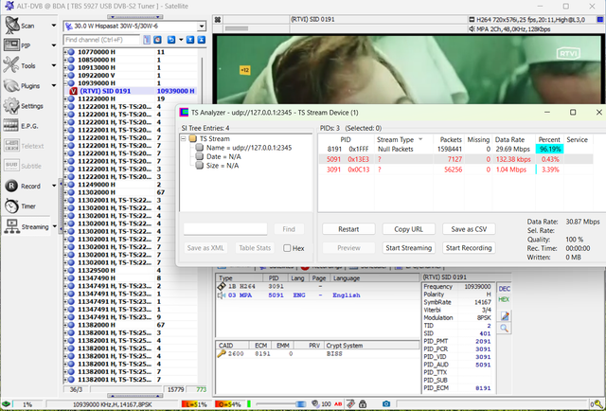
Task: Click the Table Stats button
Action: pyautogui.click(x=255, y=248)
